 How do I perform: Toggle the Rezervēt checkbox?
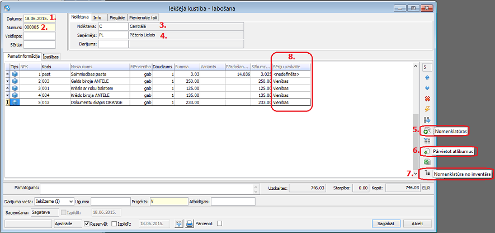[x=87, y=223]
